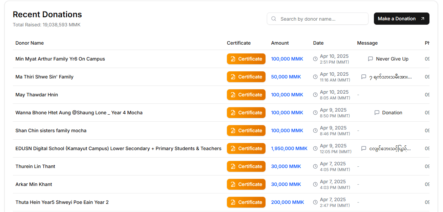Click clock icon beside Apr 7, 4:03 PM
Screen dimensions: 443x212
(x=315, y=184)
